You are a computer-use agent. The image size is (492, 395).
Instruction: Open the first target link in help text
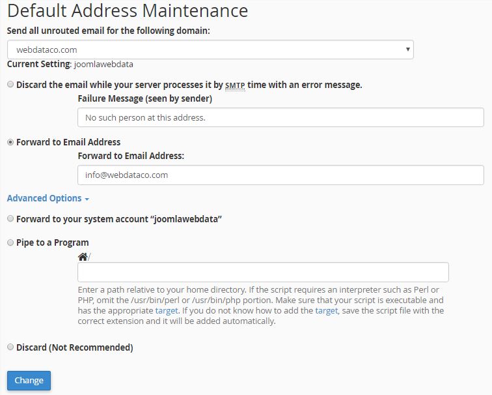167,311
